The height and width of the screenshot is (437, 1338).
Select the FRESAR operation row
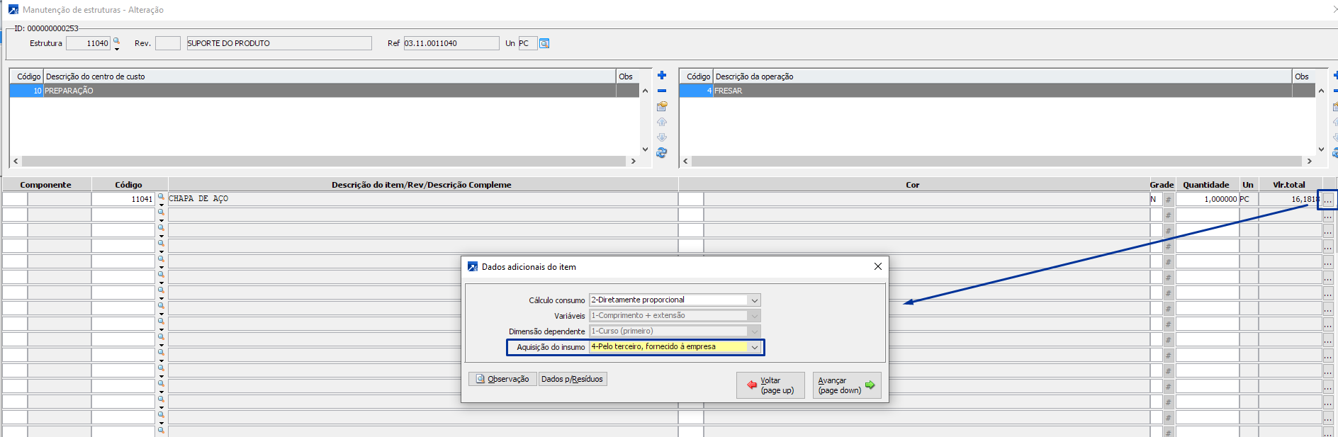pyautogui.click(x=997, y=91)
